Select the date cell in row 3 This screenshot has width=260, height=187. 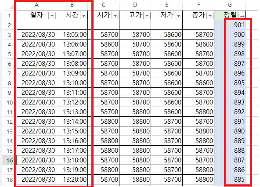[x=36, y=35]
